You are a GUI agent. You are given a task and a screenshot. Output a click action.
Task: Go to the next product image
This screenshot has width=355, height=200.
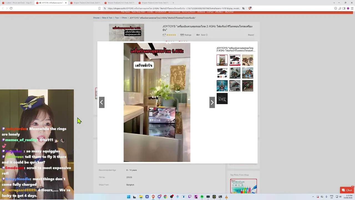click(212, 102)
